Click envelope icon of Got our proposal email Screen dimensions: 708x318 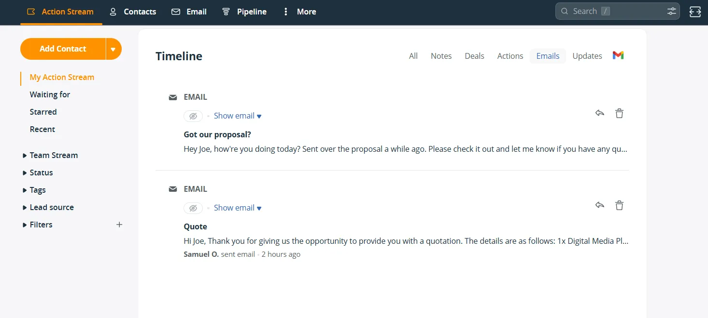[x=173, y=97]
